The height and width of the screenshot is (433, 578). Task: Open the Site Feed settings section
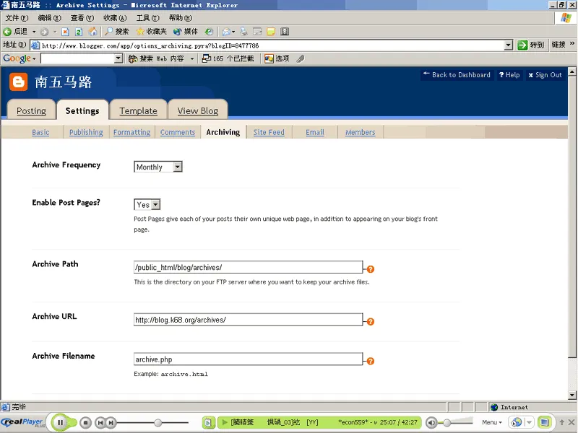pos(268,132)
